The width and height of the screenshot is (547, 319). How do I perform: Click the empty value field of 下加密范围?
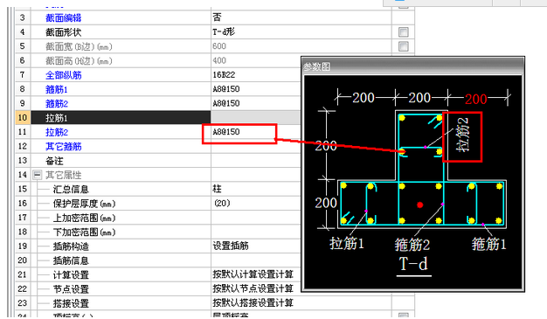point(255,232)
